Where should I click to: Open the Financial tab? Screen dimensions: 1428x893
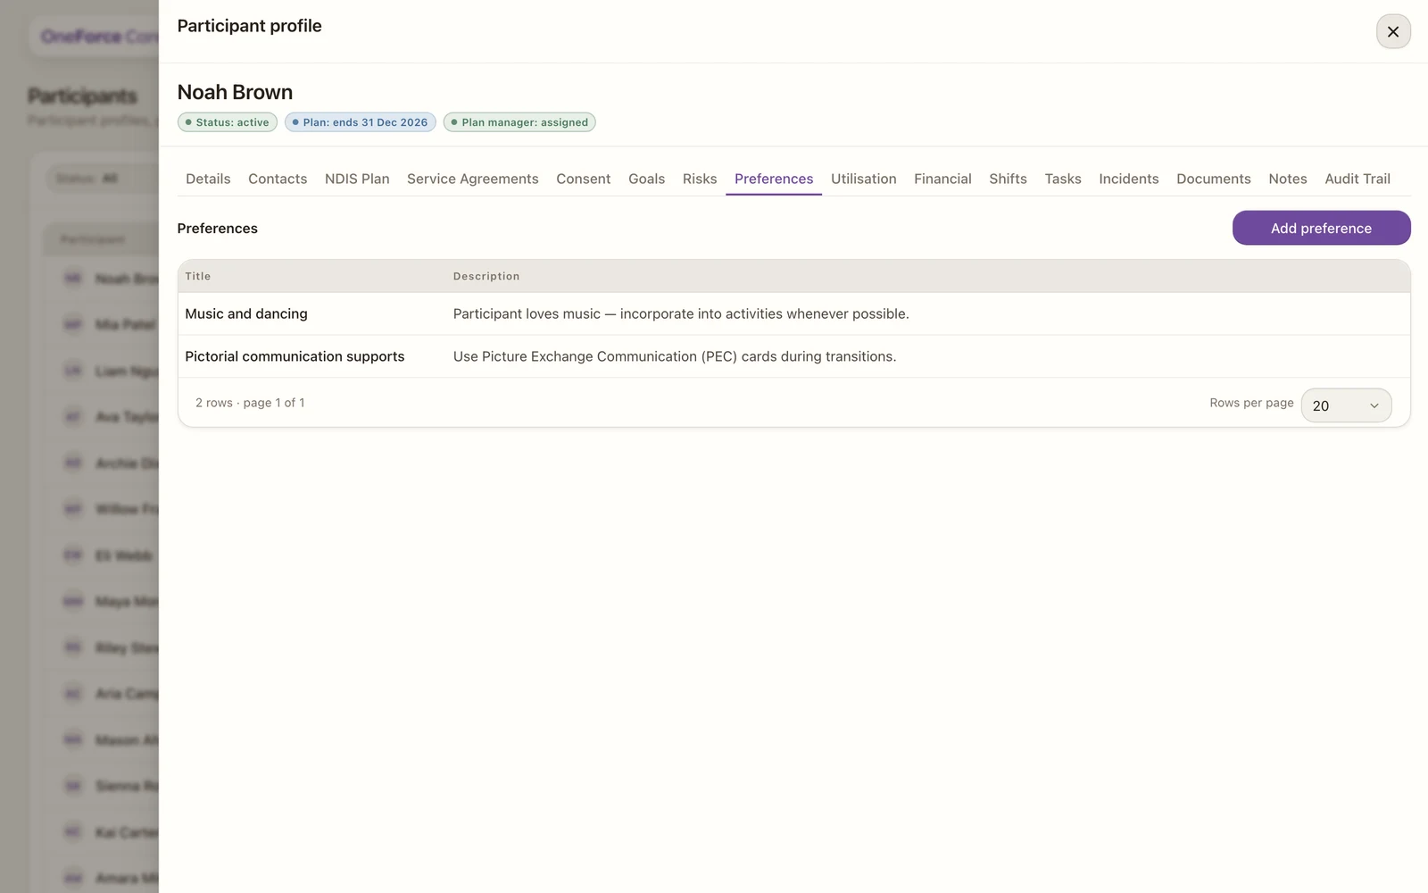942,179
